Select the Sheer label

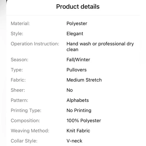tap(18, 90)
